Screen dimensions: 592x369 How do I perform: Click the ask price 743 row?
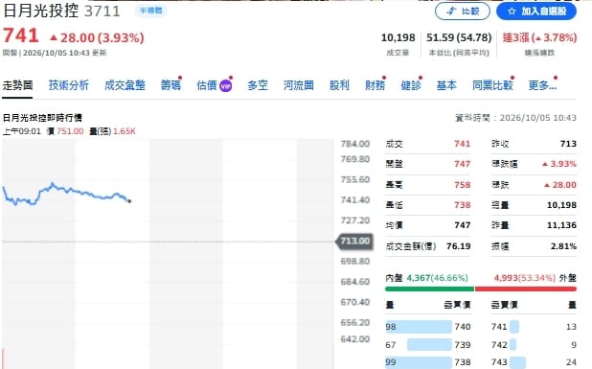pyautogui.click(x=534, y=362)
